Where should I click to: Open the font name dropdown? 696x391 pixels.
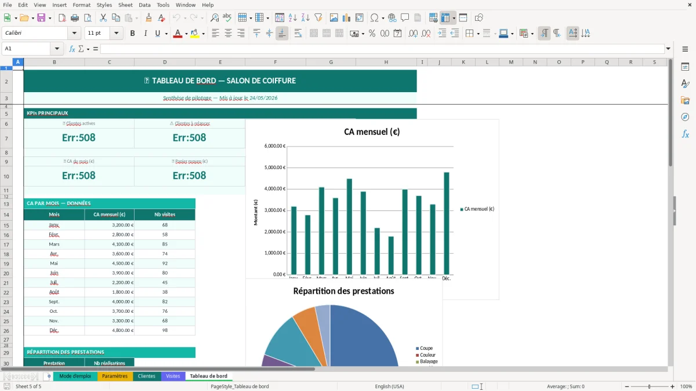pos(75,34)
